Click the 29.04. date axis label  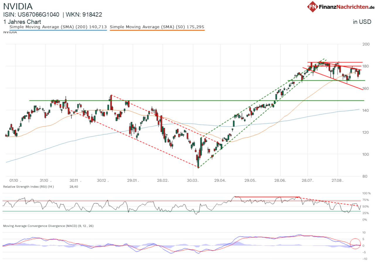220,180
